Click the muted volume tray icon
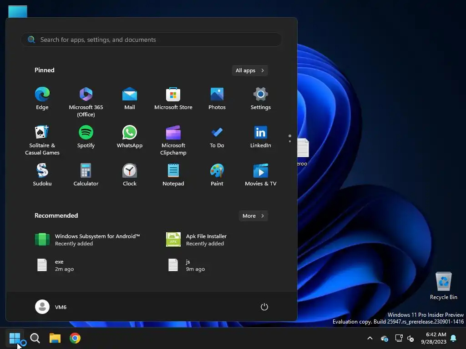 pos(410,338)
